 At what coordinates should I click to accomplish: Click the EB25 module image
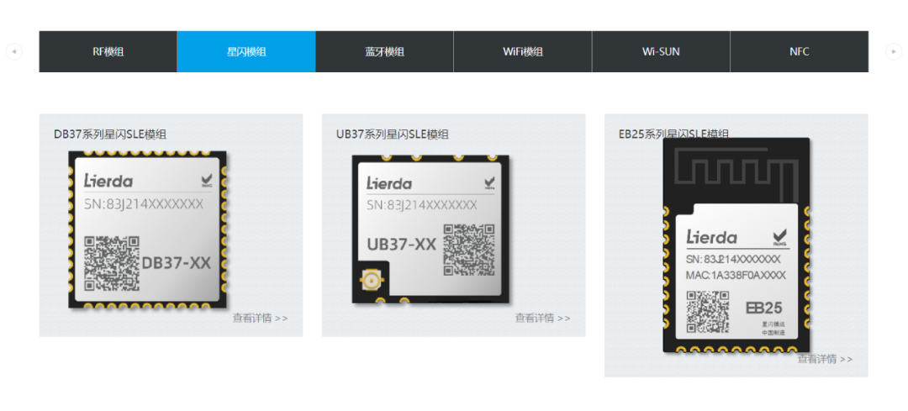pyautogui.click(x=736, y=245)
